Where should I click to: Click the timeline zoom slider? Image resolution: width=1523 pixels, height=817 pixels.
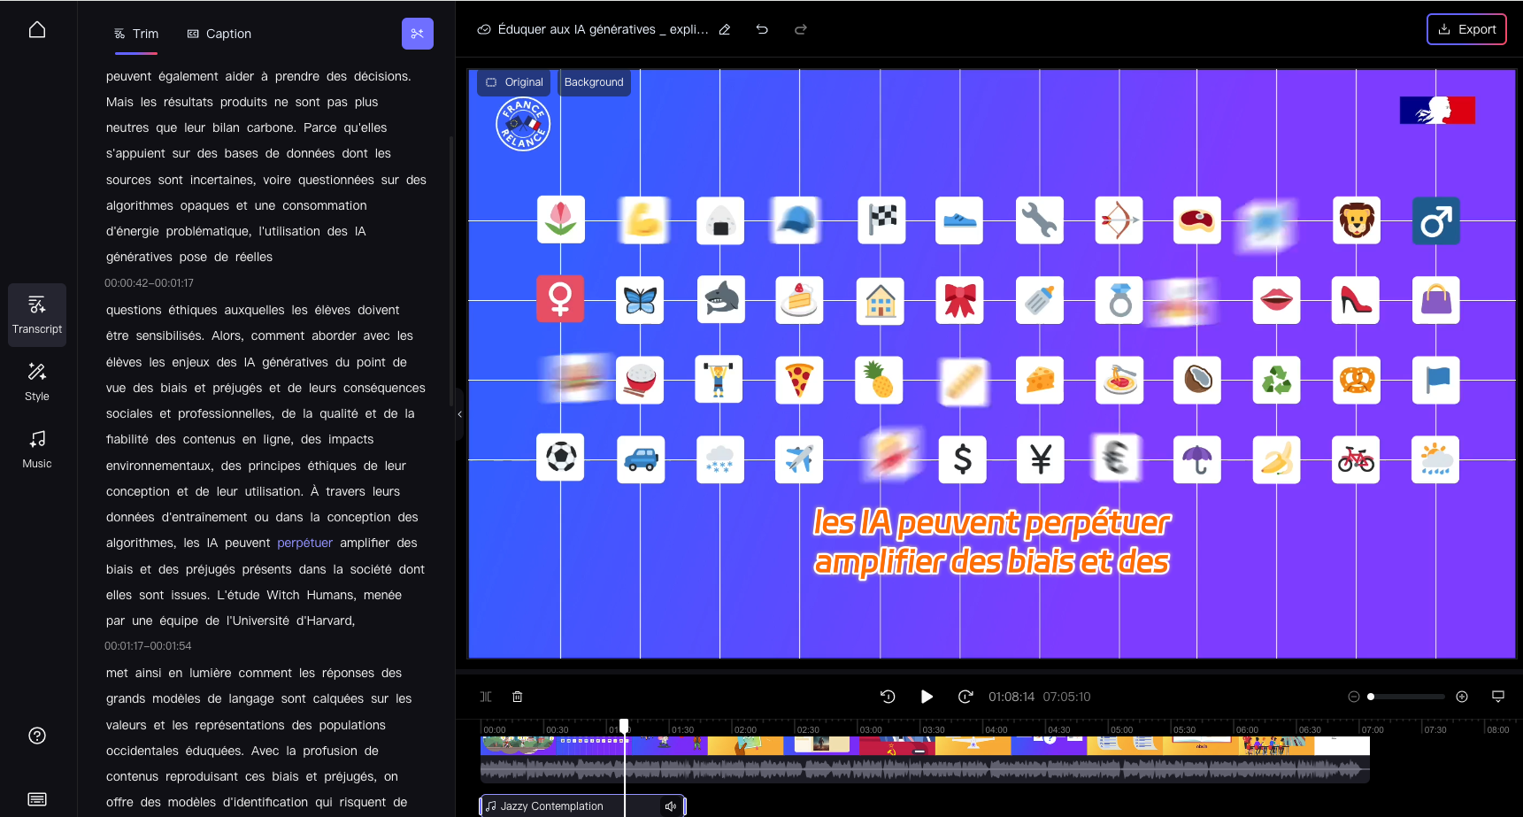pos(1407,698)
